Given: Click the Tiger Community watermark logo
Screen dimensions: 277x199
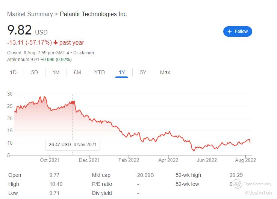Looking at the screenshot, I should (x=237, y=184).
